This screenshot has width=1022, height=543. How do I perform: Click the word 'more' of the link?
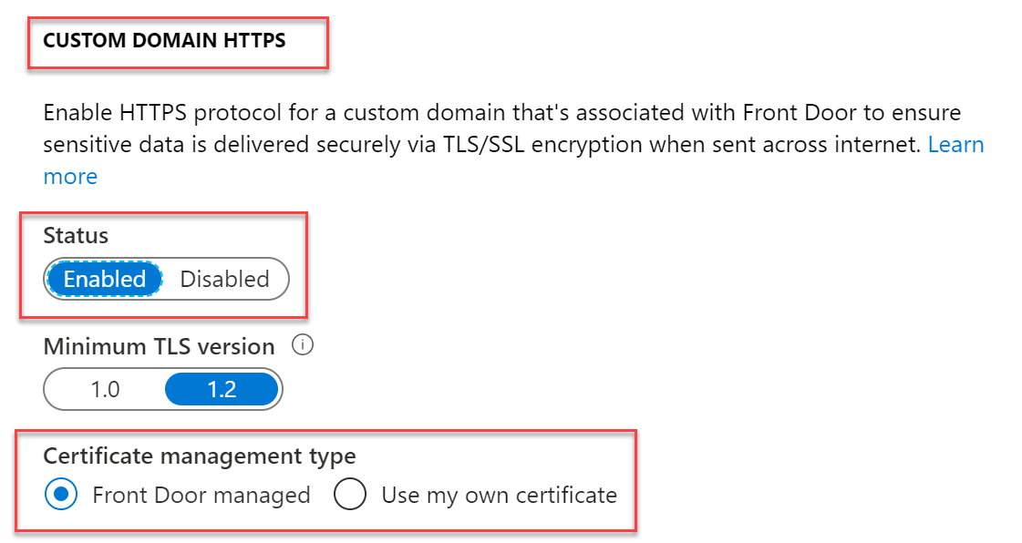point(70,177)
